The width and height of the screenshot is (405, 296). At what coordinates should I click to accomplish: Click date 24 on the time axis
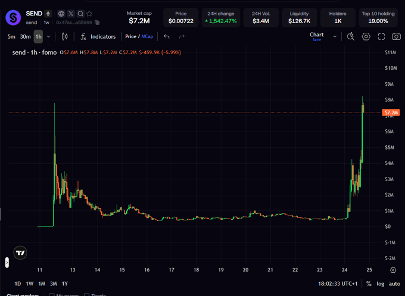pos(345,270)
